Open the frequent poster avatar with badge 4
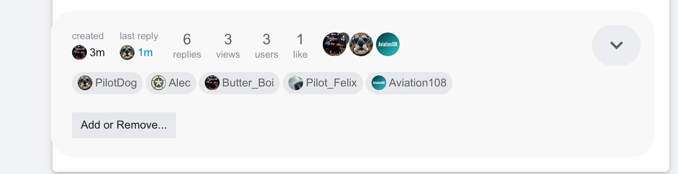The height and width of the screenshot is (174, 678). pyautogui.click(x=335, y=44)
